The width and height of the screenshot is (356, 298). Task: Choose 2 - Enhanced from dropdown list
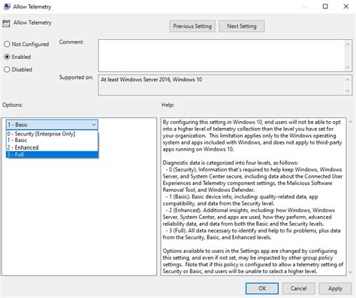click(52, 147)
